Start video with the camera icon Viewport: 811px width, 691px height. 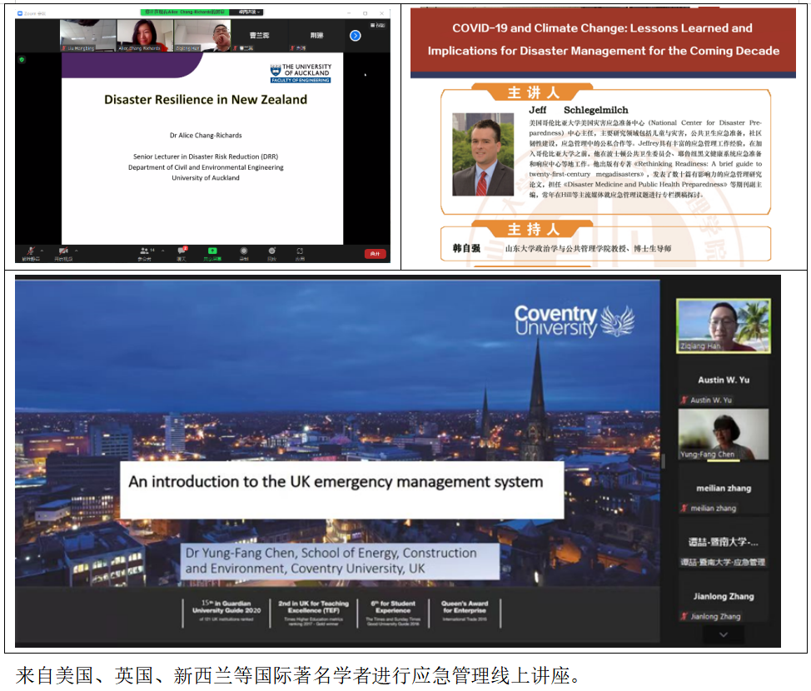pyautogui.click(x=62, y=251)
